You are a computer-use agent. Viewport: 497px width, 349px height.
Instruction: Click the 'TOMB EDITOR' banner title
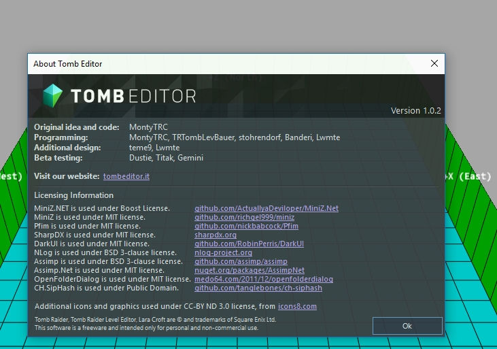point(133,96)
